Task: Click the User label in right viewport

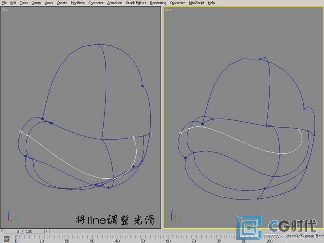Action: [x=168, y=10]
